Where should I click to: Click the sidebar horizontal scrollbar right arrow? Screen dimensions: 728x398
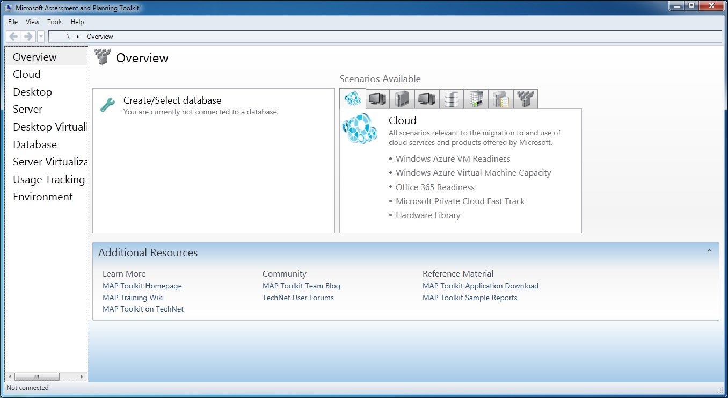(x=82, y=377)
